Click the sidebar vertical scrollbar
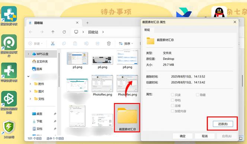This screenshot has height=144, width=247. pyautogui.click(x=59, y=70)
